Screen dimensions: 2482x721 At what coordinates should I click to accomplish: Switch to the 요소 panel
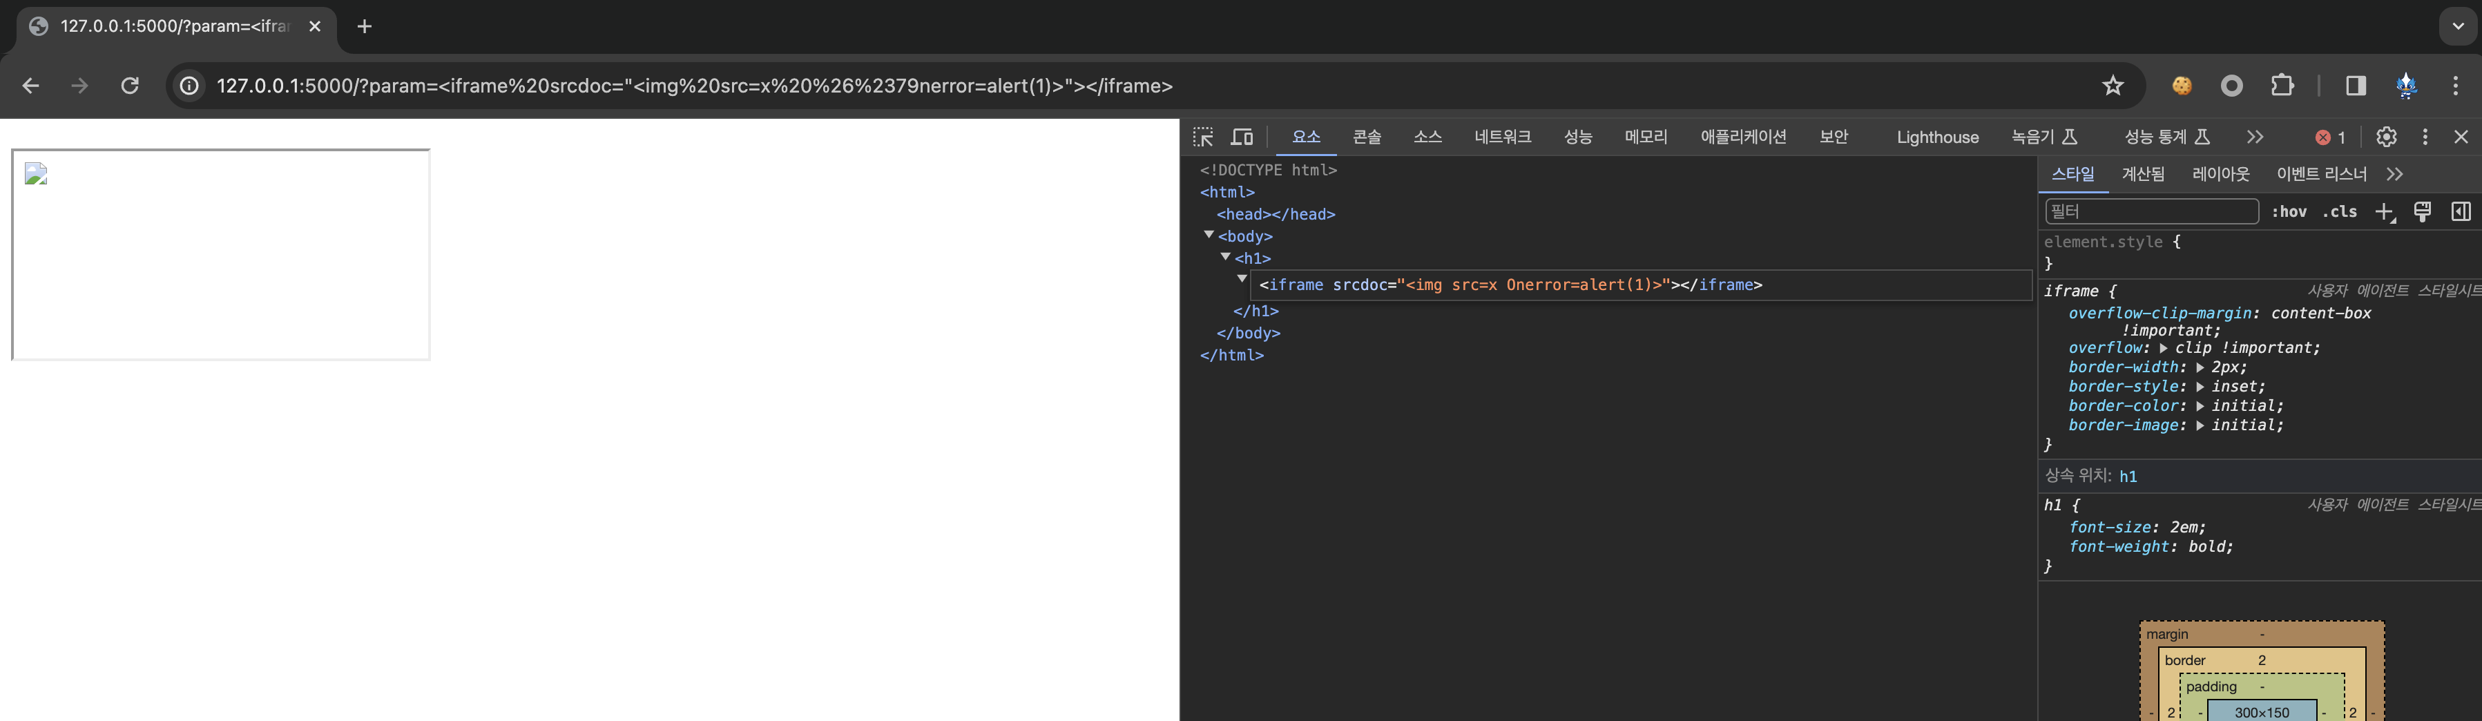pyautogui.click(x=1307, y=137)
